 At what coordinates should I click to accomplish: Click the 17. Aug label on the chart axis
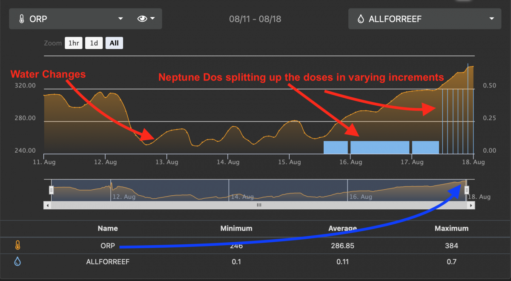click(413, 162)
